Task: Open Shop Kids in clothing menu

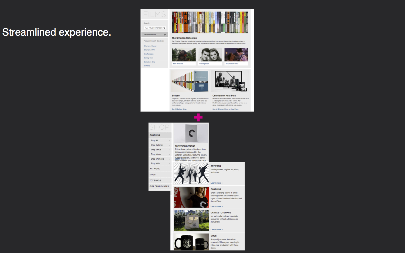Action: (x=155, y=163)
